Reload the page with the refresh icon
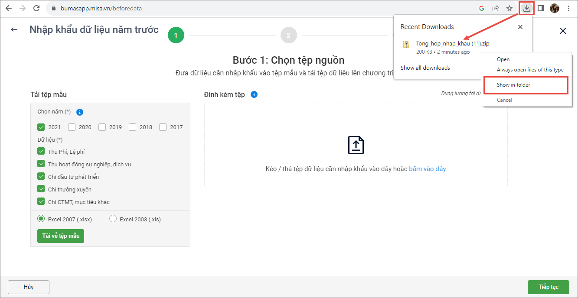 [x=36, y=8]
